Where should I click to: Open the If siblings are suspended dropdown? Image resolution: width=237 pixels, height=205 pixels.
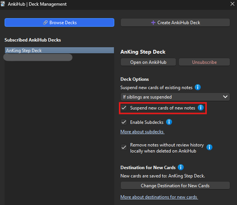click(x=175, y=97)
